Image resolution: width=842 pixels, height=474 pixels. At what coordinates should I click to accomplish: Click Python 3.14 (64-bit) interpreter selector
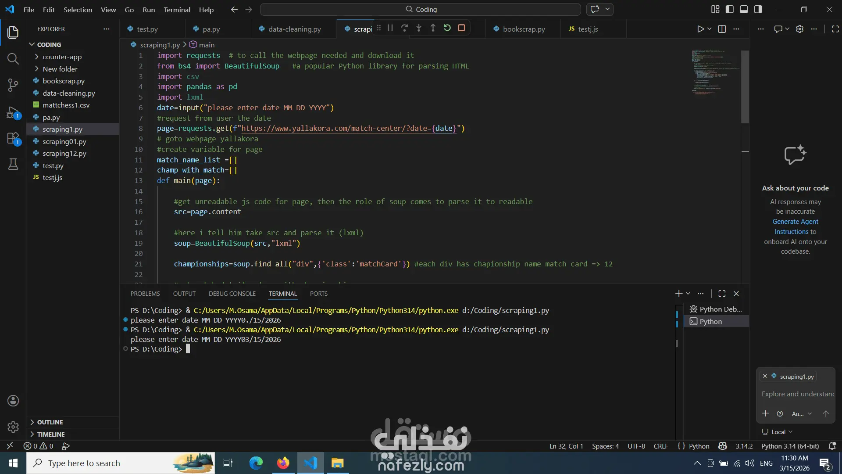point(790,446)
